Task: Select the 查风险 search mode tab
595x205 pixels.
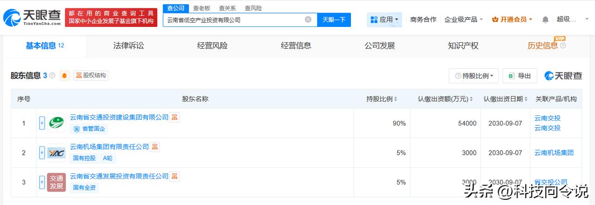Action: [x=253, y=8]
